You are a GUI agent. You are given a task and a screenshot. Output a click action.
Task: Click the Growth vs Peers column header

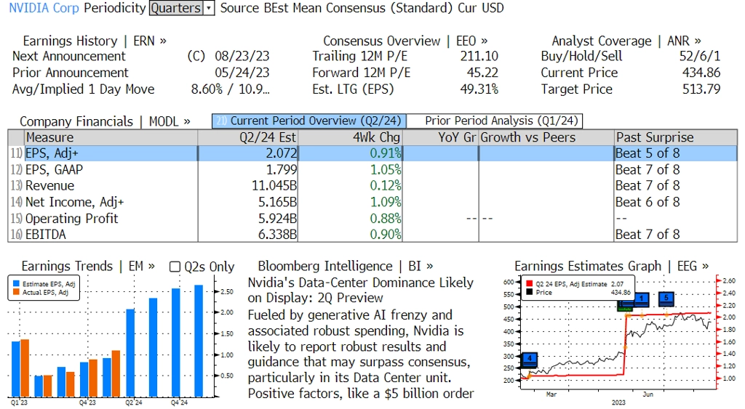546,137
